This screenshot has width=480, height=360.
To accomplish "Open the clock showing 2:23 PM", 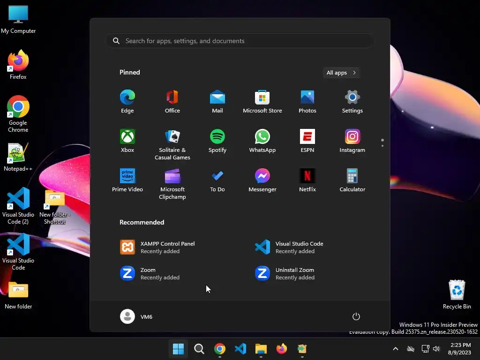I will [459, 349].
